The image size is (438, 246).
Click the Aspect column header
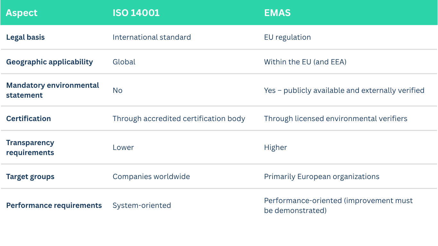(21, 13)
